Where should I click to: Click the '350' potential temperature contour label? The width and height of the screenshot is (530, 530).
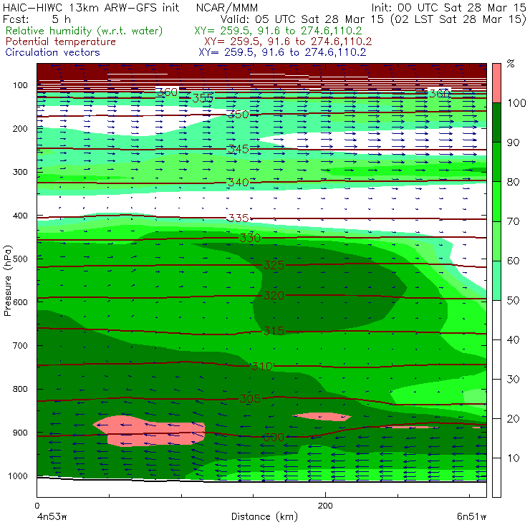point(238,115)
